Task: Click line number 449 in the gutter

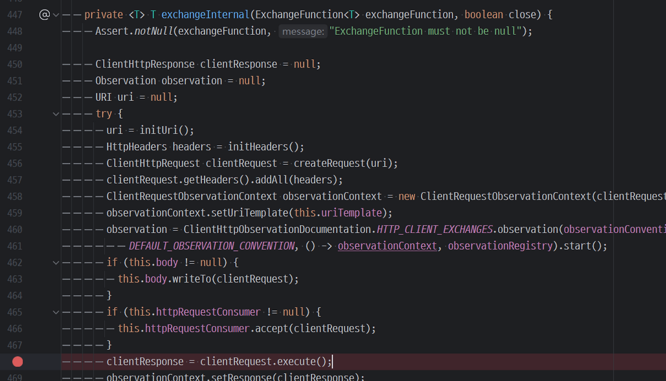Action: tap(15, 48)
